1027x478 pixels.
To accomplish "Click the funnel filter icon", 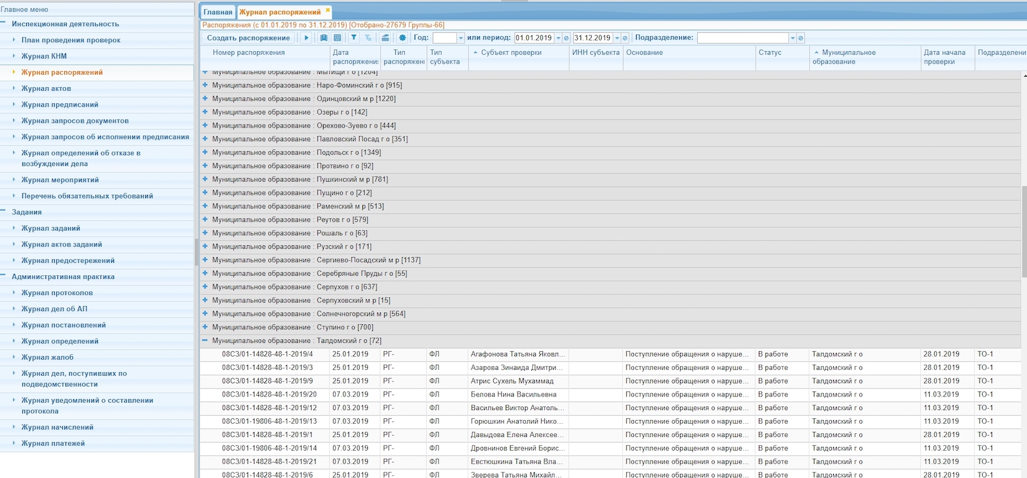I will (354, 38).
